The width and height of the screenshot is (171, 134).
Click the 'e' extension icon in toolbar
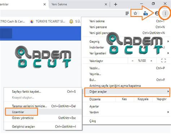point(157,13)
